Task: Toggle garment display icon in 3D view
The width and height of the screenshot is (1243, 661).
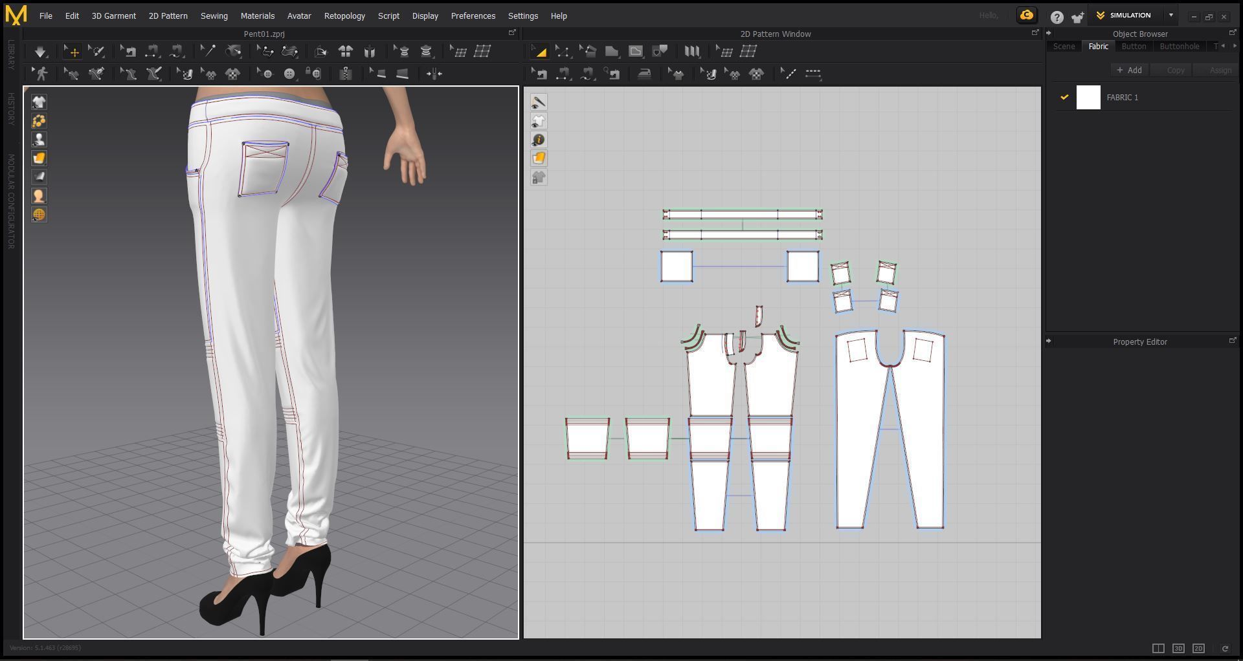Action: [x=39, y=102]
